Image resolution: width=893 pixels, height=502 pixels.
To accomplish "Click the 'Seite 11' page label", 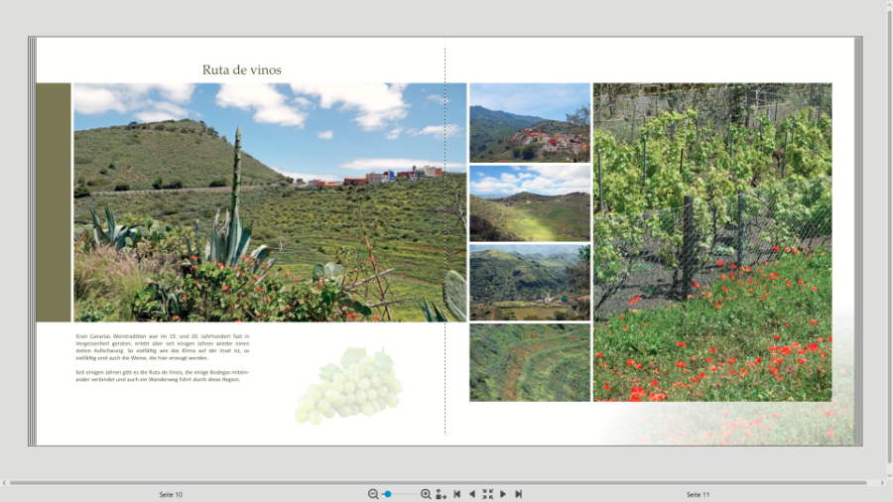I will pyautogui.click(x=698, y=495).
